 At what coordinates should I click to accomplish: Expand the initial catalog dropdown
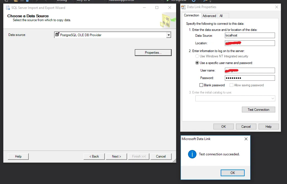tap(273, 98)
